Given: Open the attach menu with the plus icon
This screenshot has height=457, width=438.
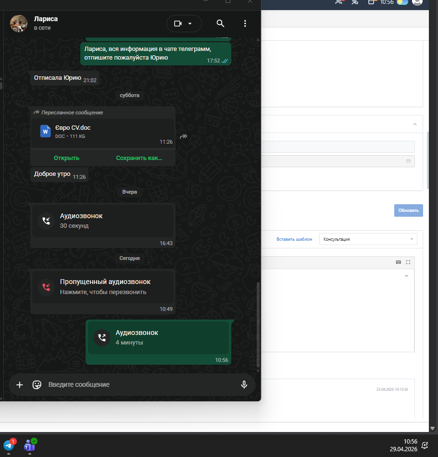Looking at the screenshot, I should 20,385.
